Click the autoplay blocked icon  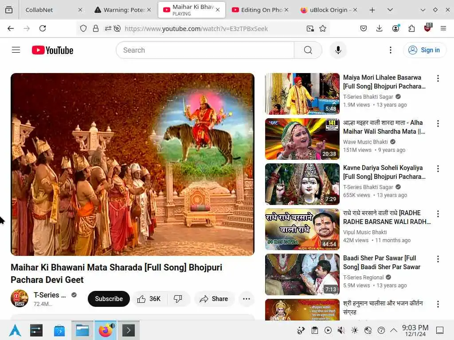click(117, 28)
